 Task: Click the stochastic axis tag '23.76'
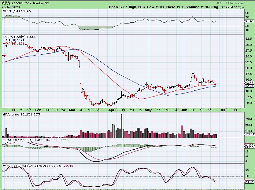coord(249,182)
